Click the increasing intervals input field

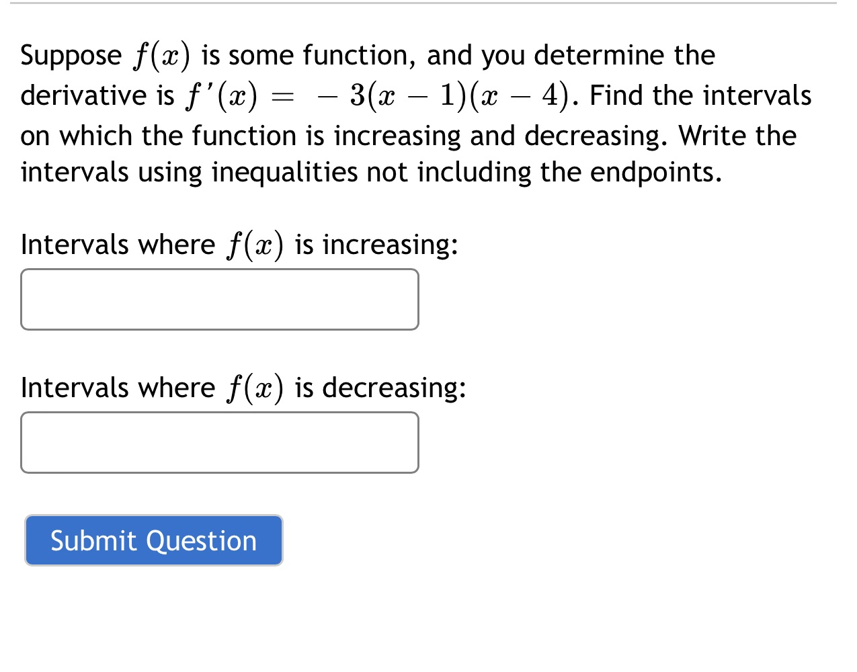pos(220,299)
